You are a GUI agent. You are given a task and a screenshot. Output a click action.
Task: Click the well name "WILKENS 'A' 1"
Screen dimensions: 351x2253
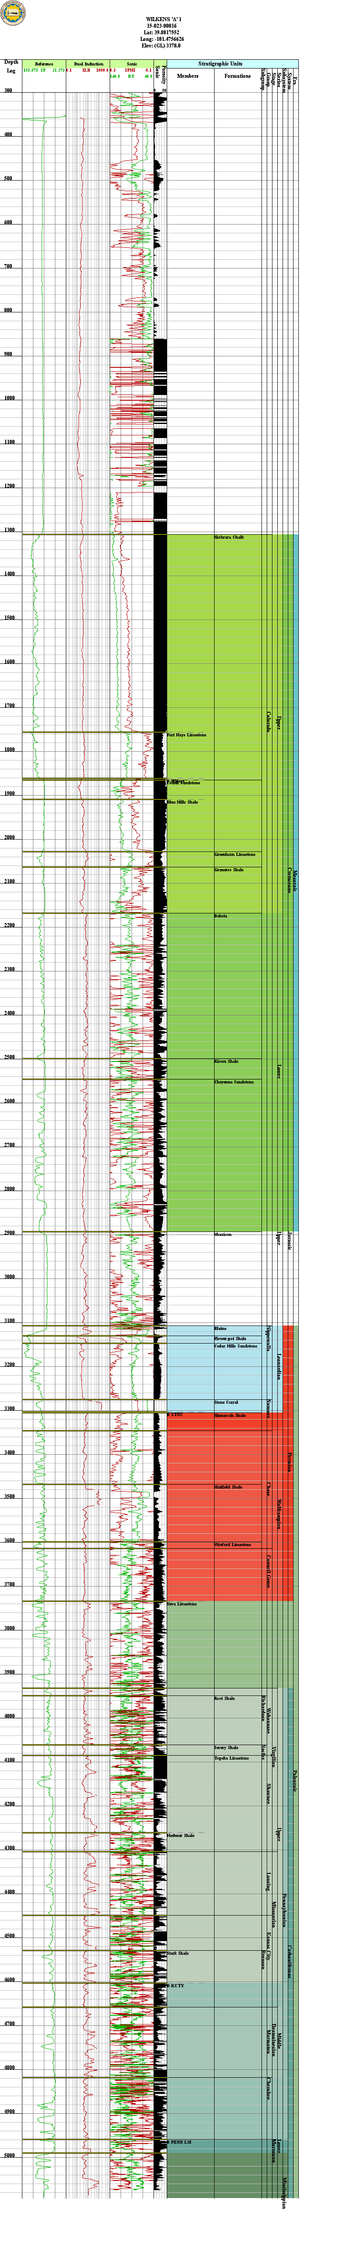pyautogui.click(x=163, y=18)
